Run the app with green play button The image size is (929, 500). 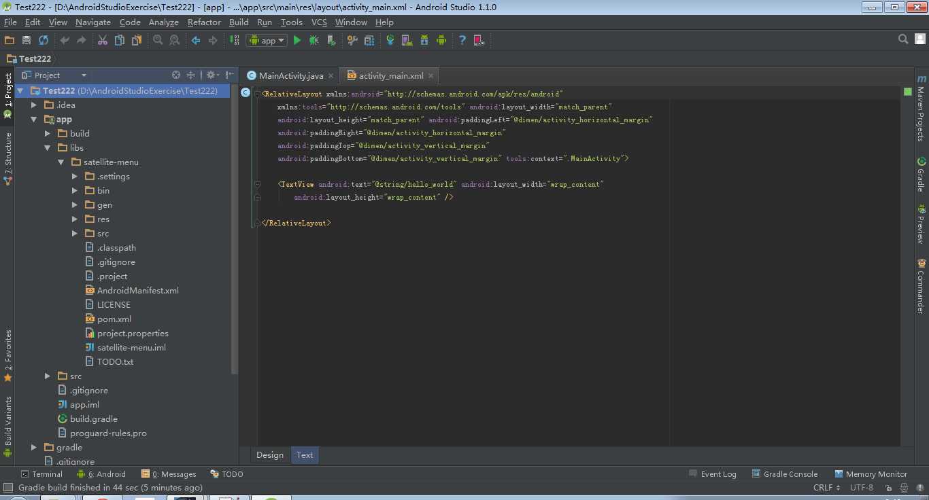(297, 40)
